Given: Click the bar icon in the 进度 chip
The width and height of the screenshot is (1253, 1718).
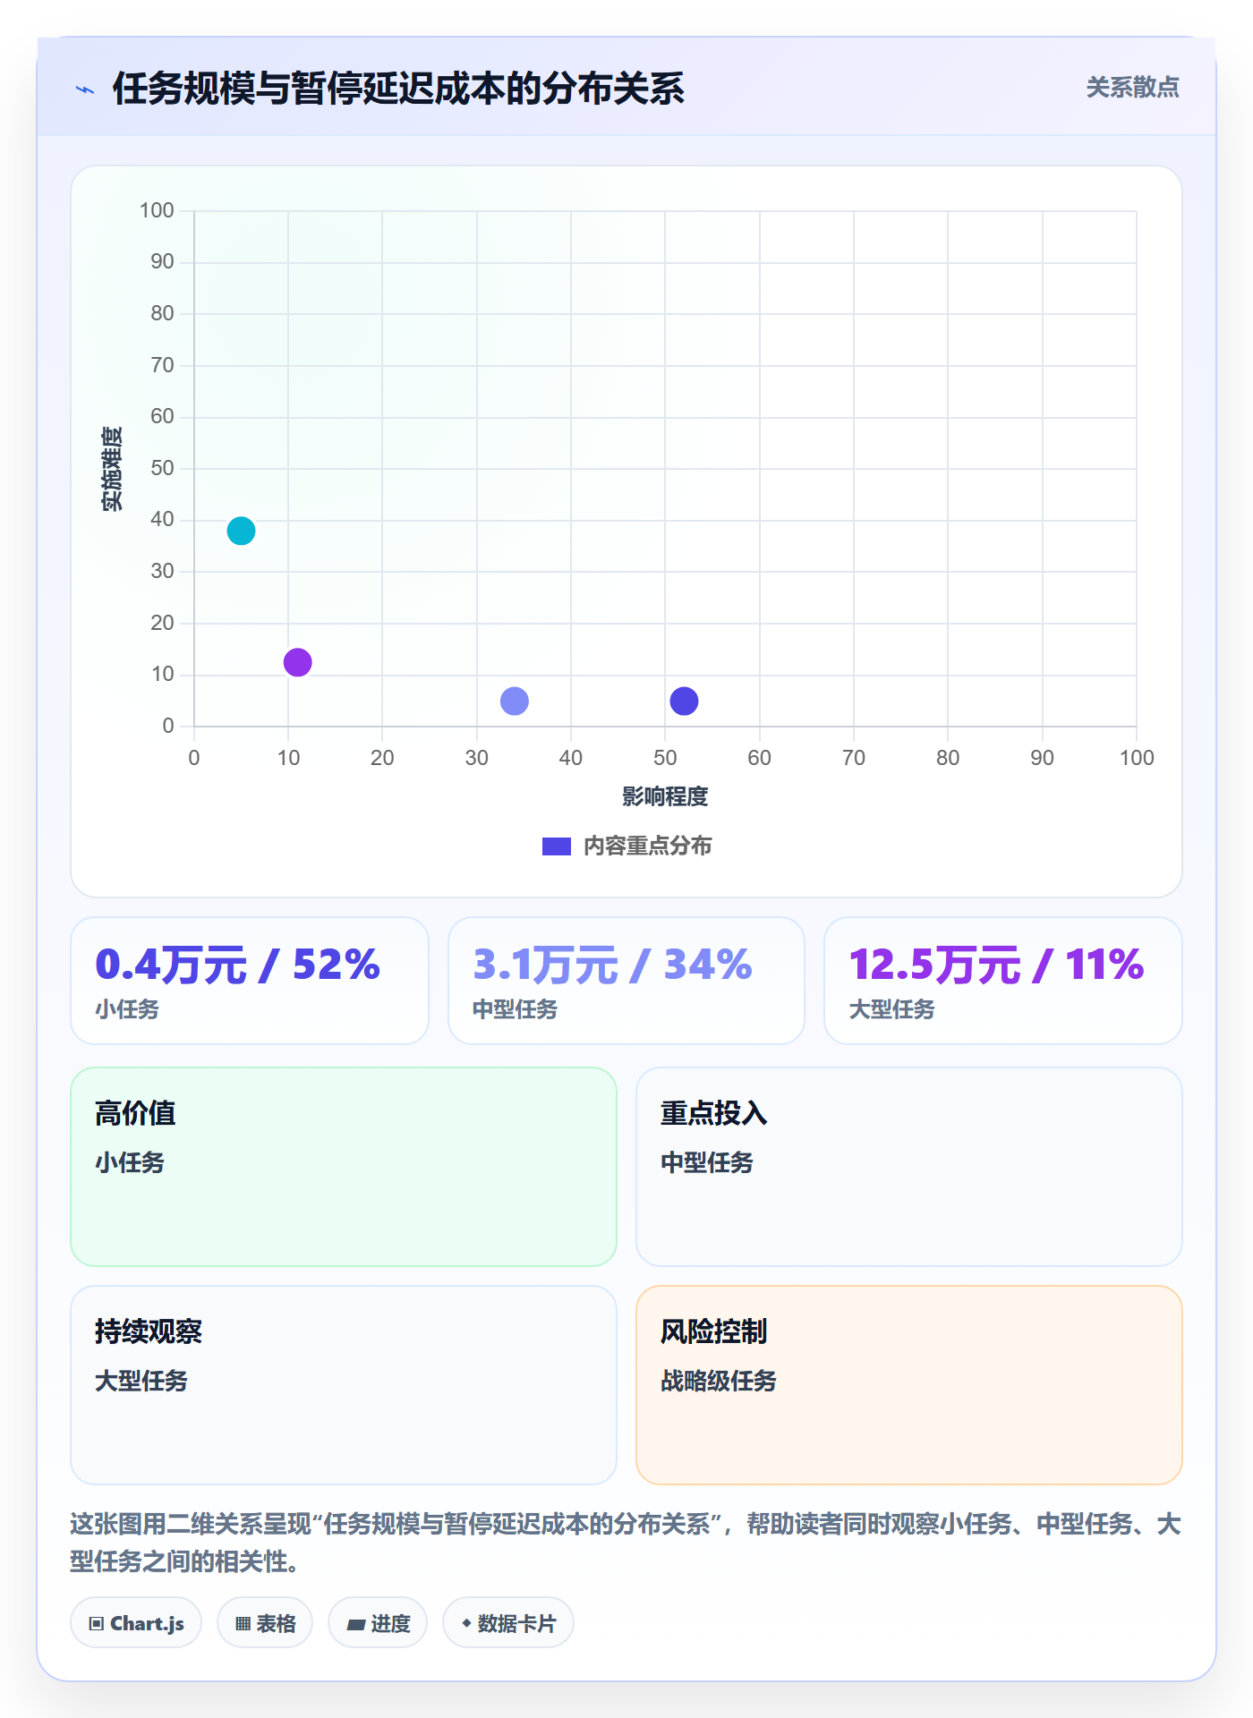Looking at the screenshot, I should click(356, 1624).
